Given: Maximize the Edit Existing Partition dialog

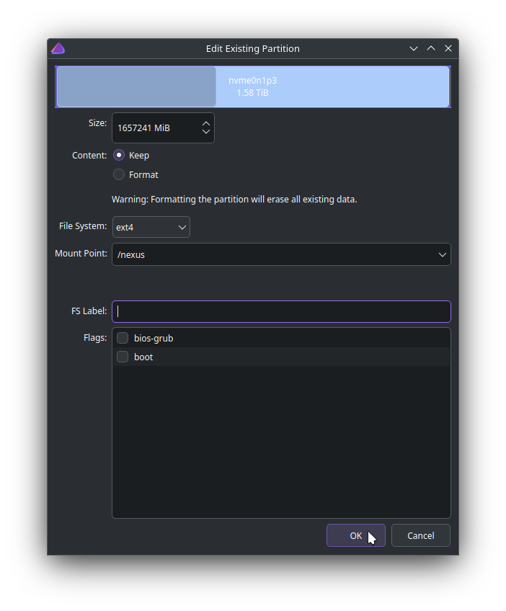Looking at the screenshot, I should tap(431, 48).
